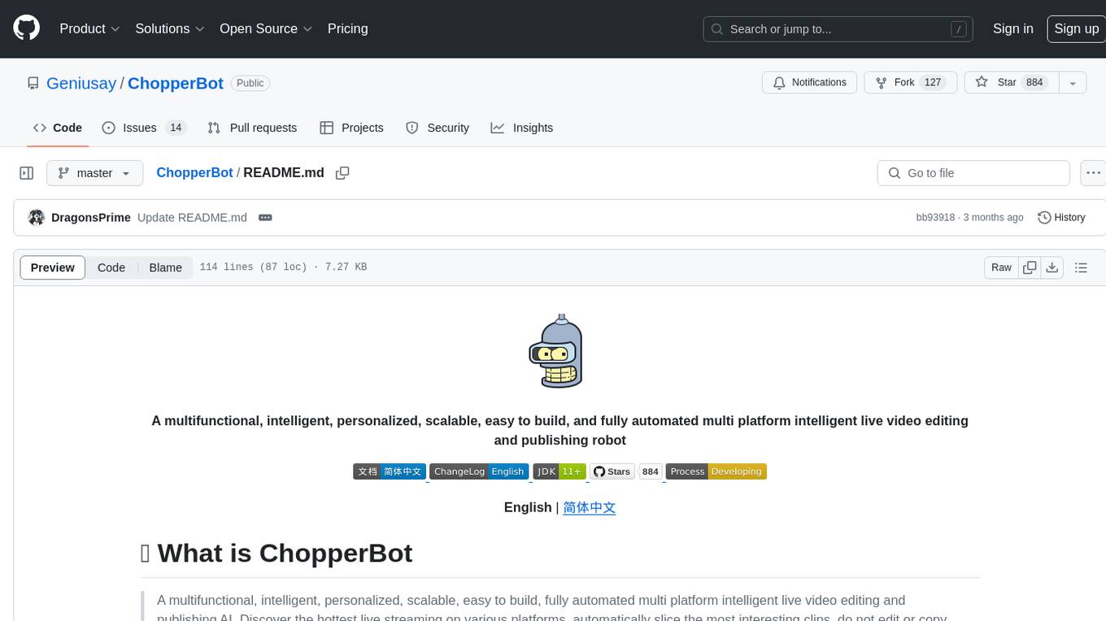This screenshot has width=1106, height=621.
Task: Expand the Open Source menu
Action: pos(266,28)
